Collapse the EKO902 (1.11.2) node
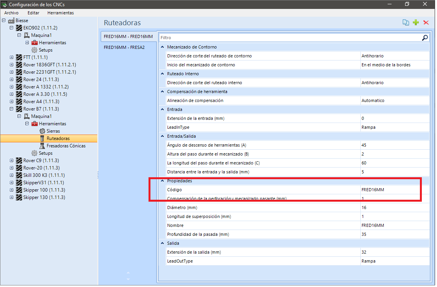Screen dimensions: 437x287 coord(11,28)
